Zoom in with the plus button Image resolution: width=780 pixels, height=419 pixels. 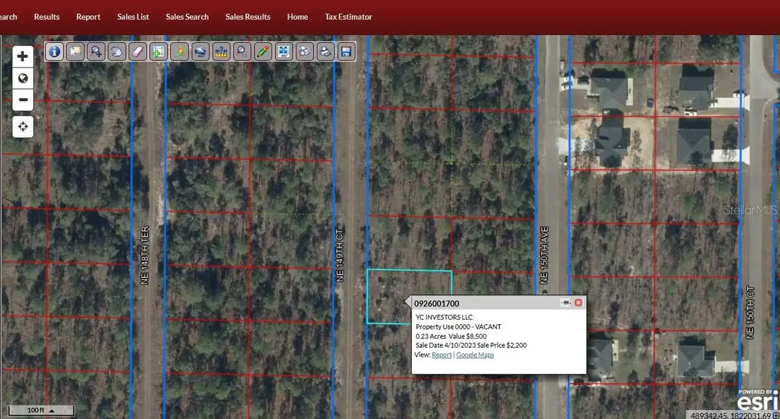coord(23,56)
